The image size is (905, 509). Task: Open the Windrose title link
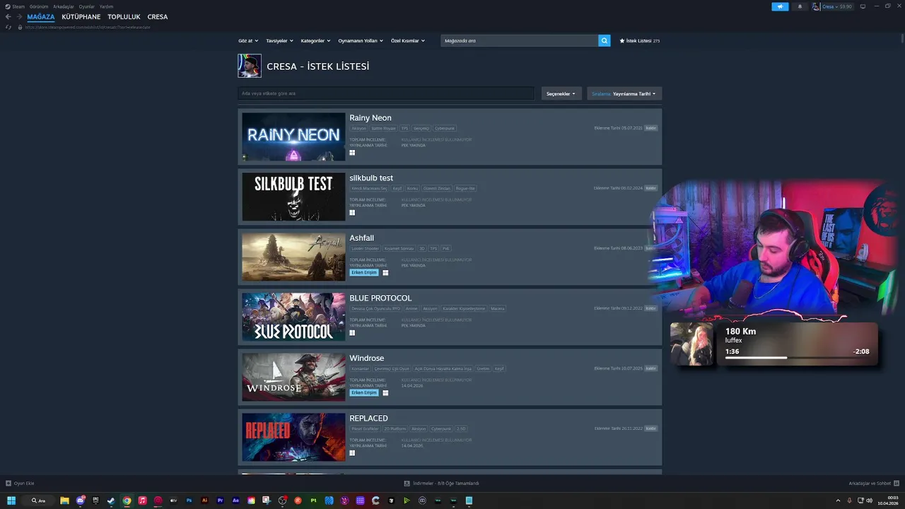367,358
